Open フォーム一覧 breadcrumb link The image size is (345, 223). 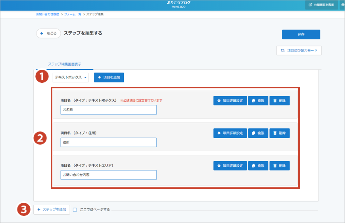click(73, 14)
